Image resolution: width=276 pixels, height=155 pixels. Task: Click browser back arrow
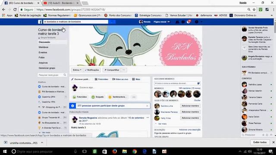[4, 9]
